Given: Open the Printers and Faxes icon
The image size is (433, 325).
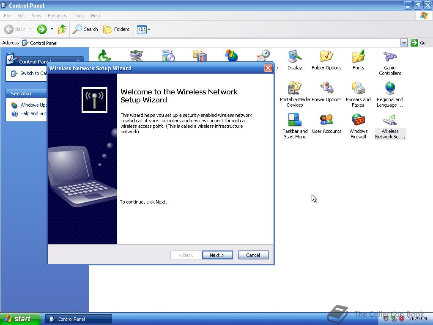Looking at the screenshot, I should (x=358, y=94).
